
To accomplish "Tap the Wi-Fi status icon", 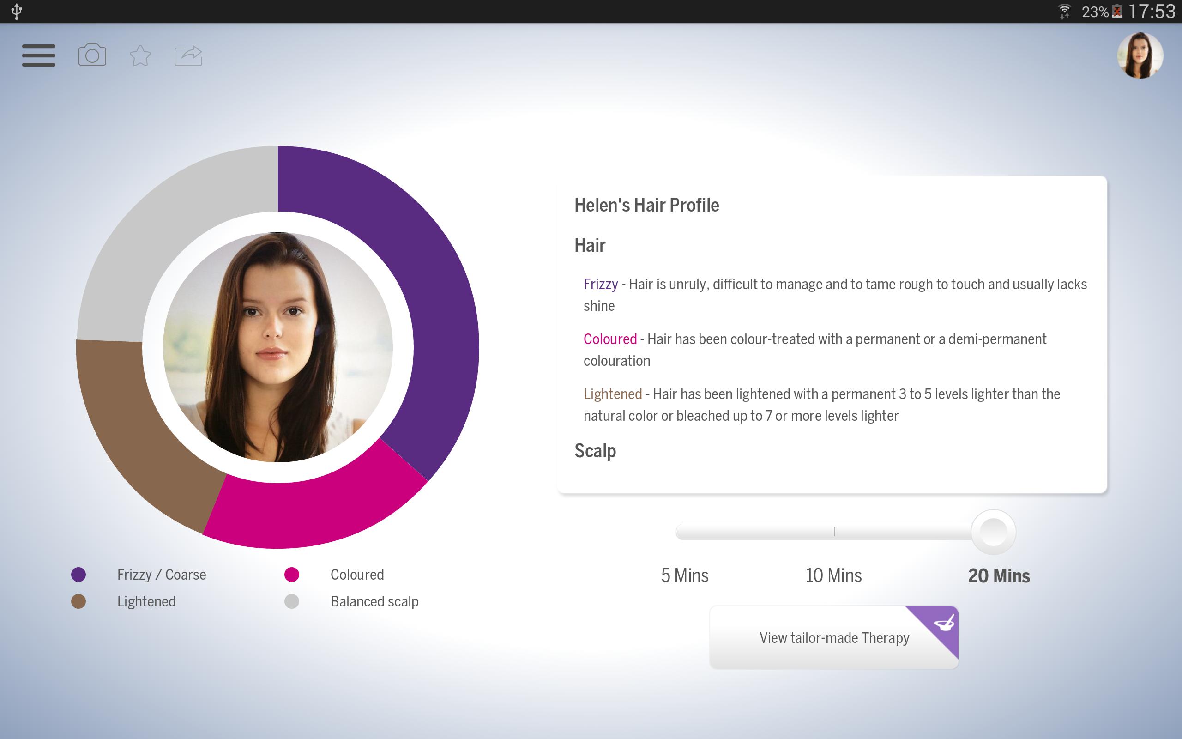I will (x=1064, y=11).
